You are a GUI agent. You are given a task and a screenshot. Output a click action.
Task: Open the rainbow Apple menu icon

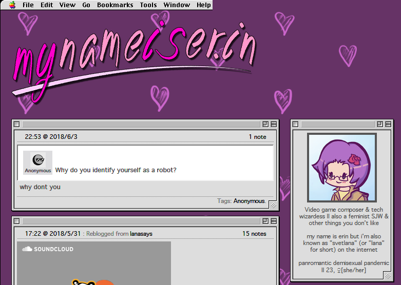click(12, 5)
